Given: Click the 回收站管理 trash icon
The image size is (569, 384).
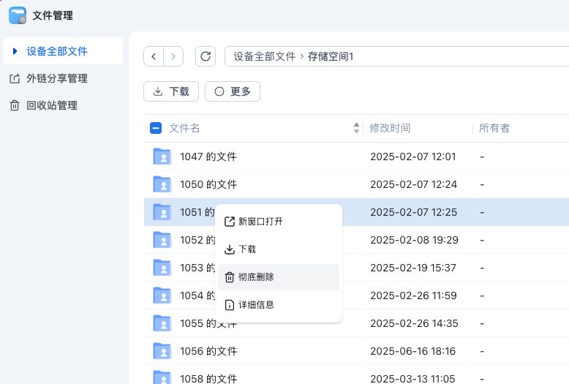Looking at the screenshot, I should point(15,105).
